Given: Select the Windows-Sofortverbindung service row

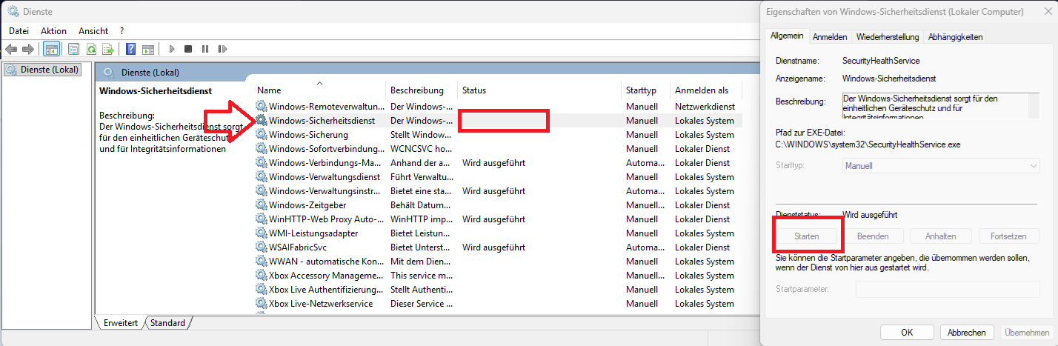Looking at the screenshot, I should pos(498,149).
